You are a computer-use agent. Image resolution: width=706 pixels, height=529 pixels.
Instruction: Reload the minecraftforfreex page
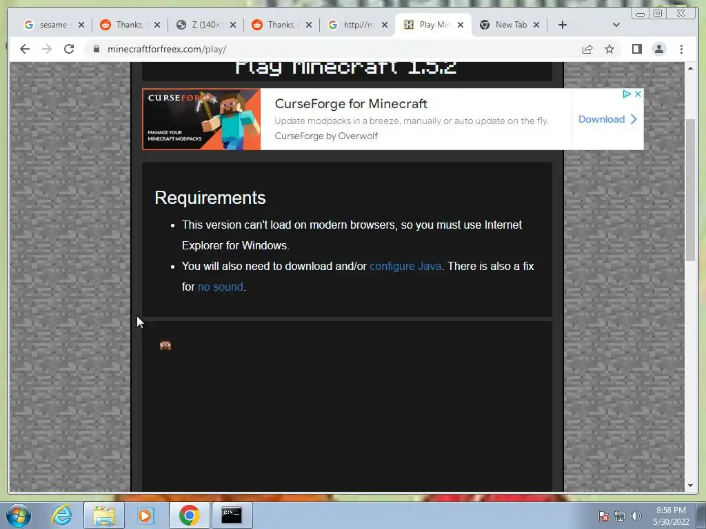[69, 49]
